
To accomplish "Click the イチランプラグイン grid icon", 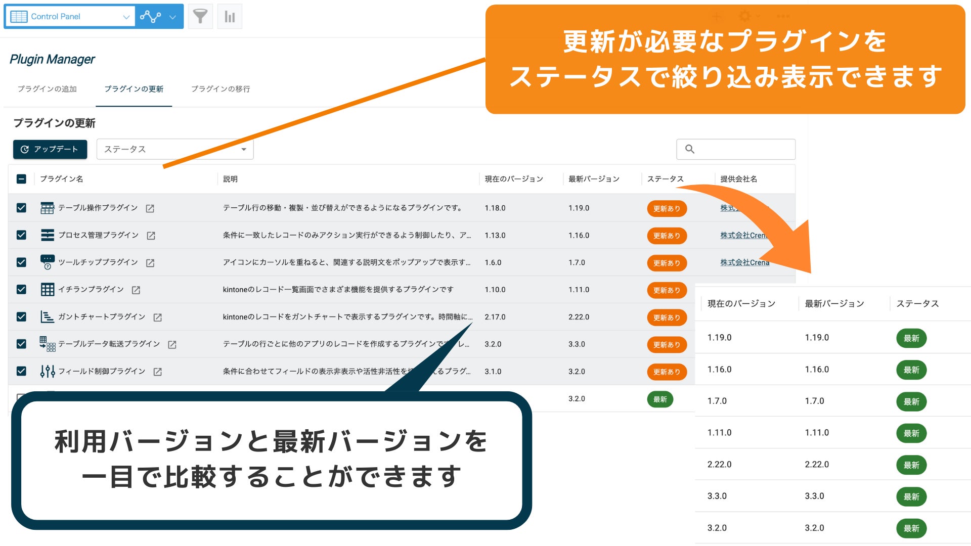I will pyautogui.click(x=48, y=290).
